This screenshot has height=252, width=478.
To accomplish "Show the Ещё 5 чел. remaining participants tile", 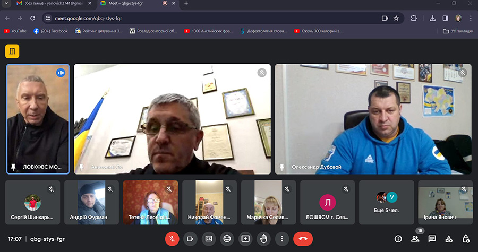I will pyautogui.click(x=387, y=202).
